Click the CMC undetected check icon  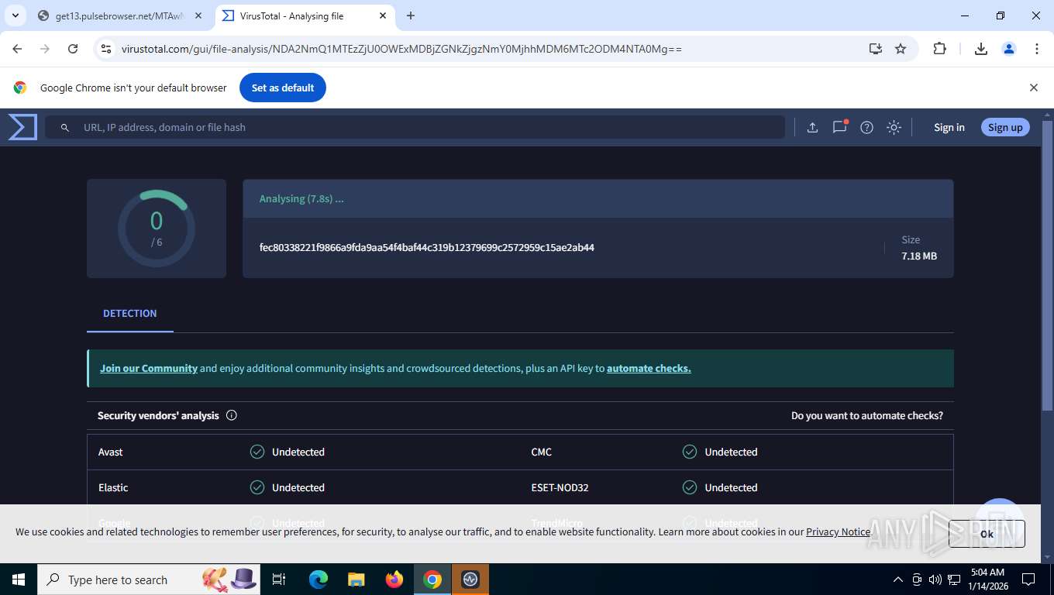point(690,452)
